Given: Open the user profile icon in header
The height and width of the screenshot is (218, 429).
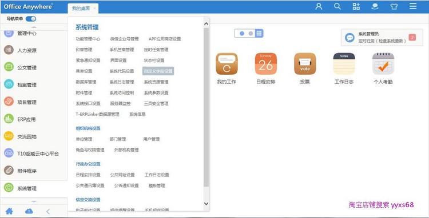Looking at the screenshot, I should 319,6.
